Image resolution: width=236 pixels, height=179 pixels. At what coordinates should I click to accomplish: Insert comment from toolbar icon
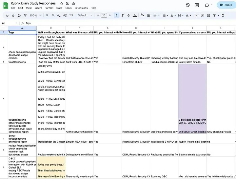203,15
